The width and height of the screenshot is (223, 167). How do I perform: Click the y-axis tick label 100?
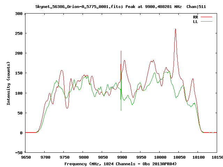[x=19, y=93]
